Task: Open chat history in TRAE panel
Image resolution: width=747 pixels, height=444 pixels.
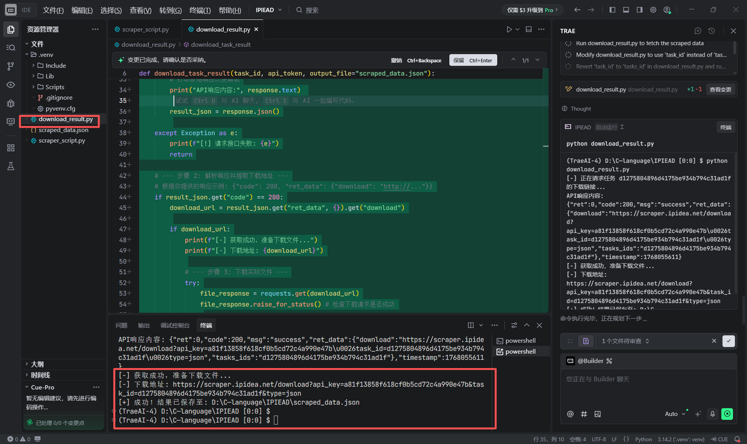Action: point(711,31)
